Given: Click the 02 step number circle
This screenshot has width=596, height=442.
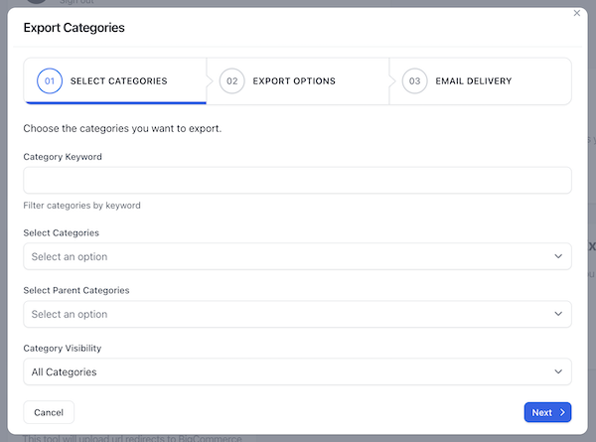Looking at the screenshot, I should 231,81.
